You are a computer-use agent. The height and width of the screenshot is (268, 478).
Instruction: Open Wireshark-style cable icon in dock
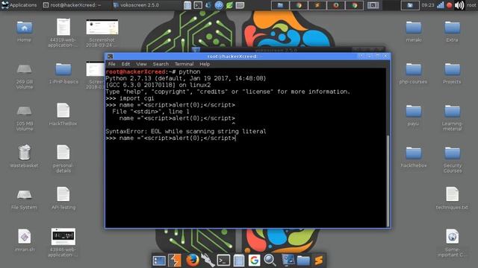pos(208,261)
